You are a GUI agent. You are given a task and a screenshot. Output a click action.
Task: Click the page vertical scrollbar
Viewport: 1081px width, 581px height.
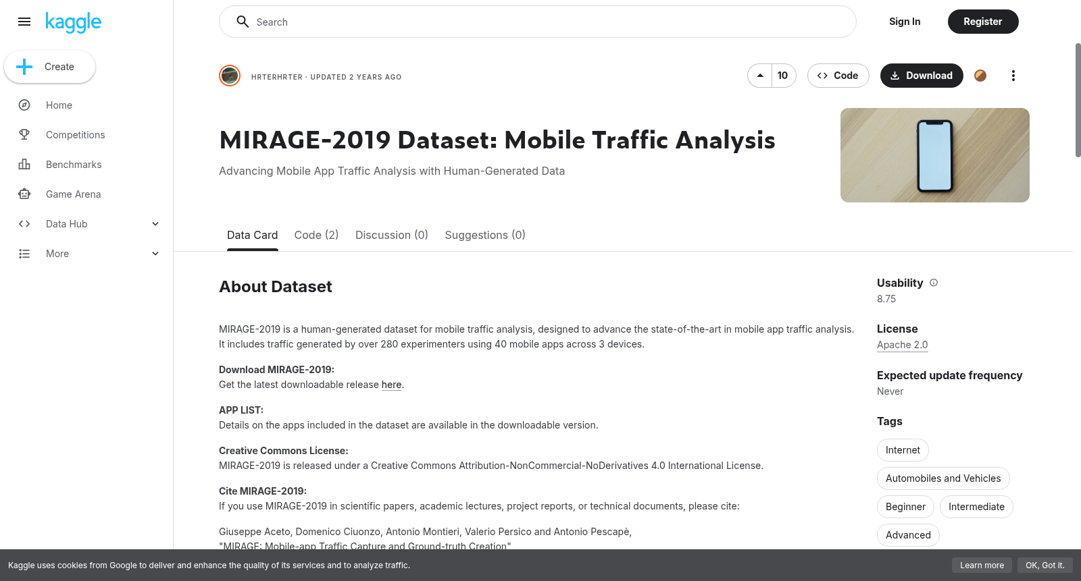point(1078,100)
